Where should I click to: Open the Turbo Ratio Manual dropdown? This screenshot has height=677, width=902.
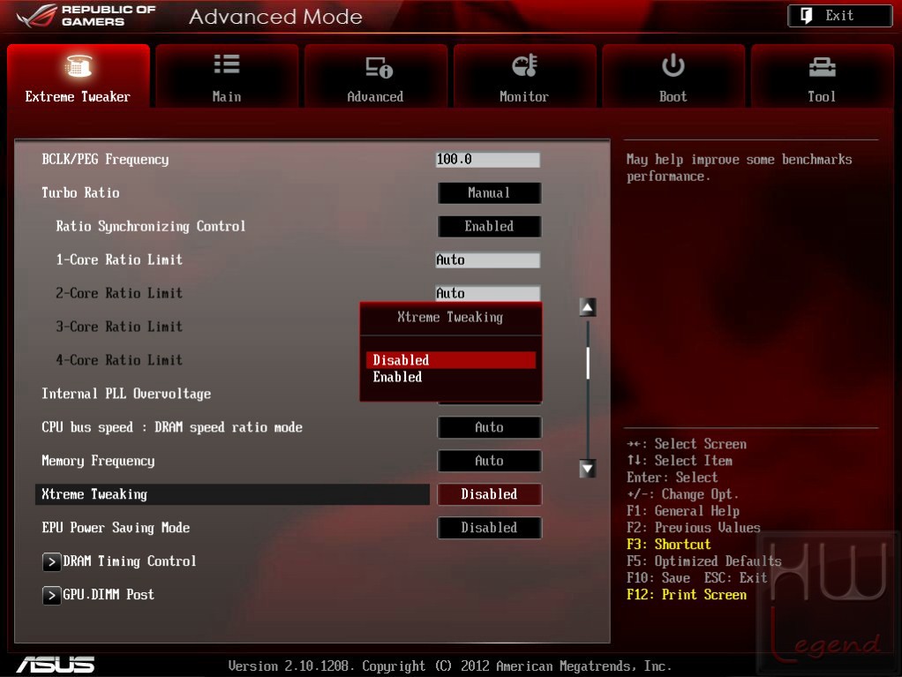(x=489, y=192)
